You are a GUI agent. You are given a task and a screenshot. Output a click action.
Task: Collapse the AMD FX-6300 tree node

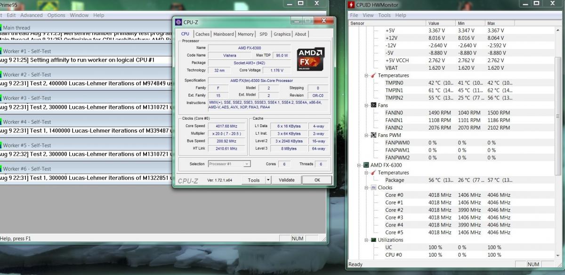(x=359, y=165)
